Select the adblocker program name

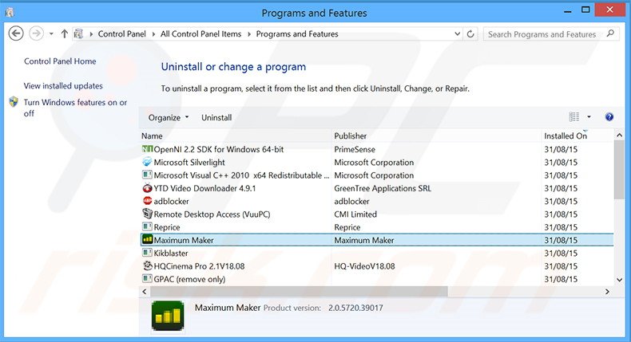click(171, 201)
